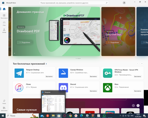148x118 pixels.
Task: Open the Библиотека (Library) icon
Action: click(x=4, y=109)
